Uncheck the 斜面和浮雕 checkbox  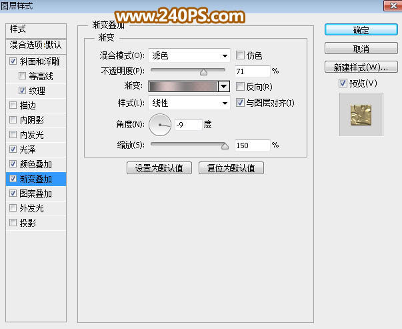coord(13,61)
